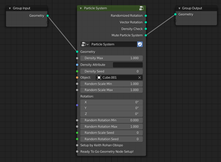This screenshot has width=221, height=162.
Task: Click the Randomized Rotation output socket
Action: coord(146,16)
